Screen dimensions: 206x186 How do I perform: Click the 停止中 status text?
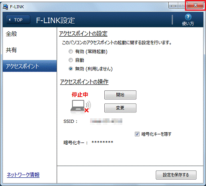click(80, 95)
